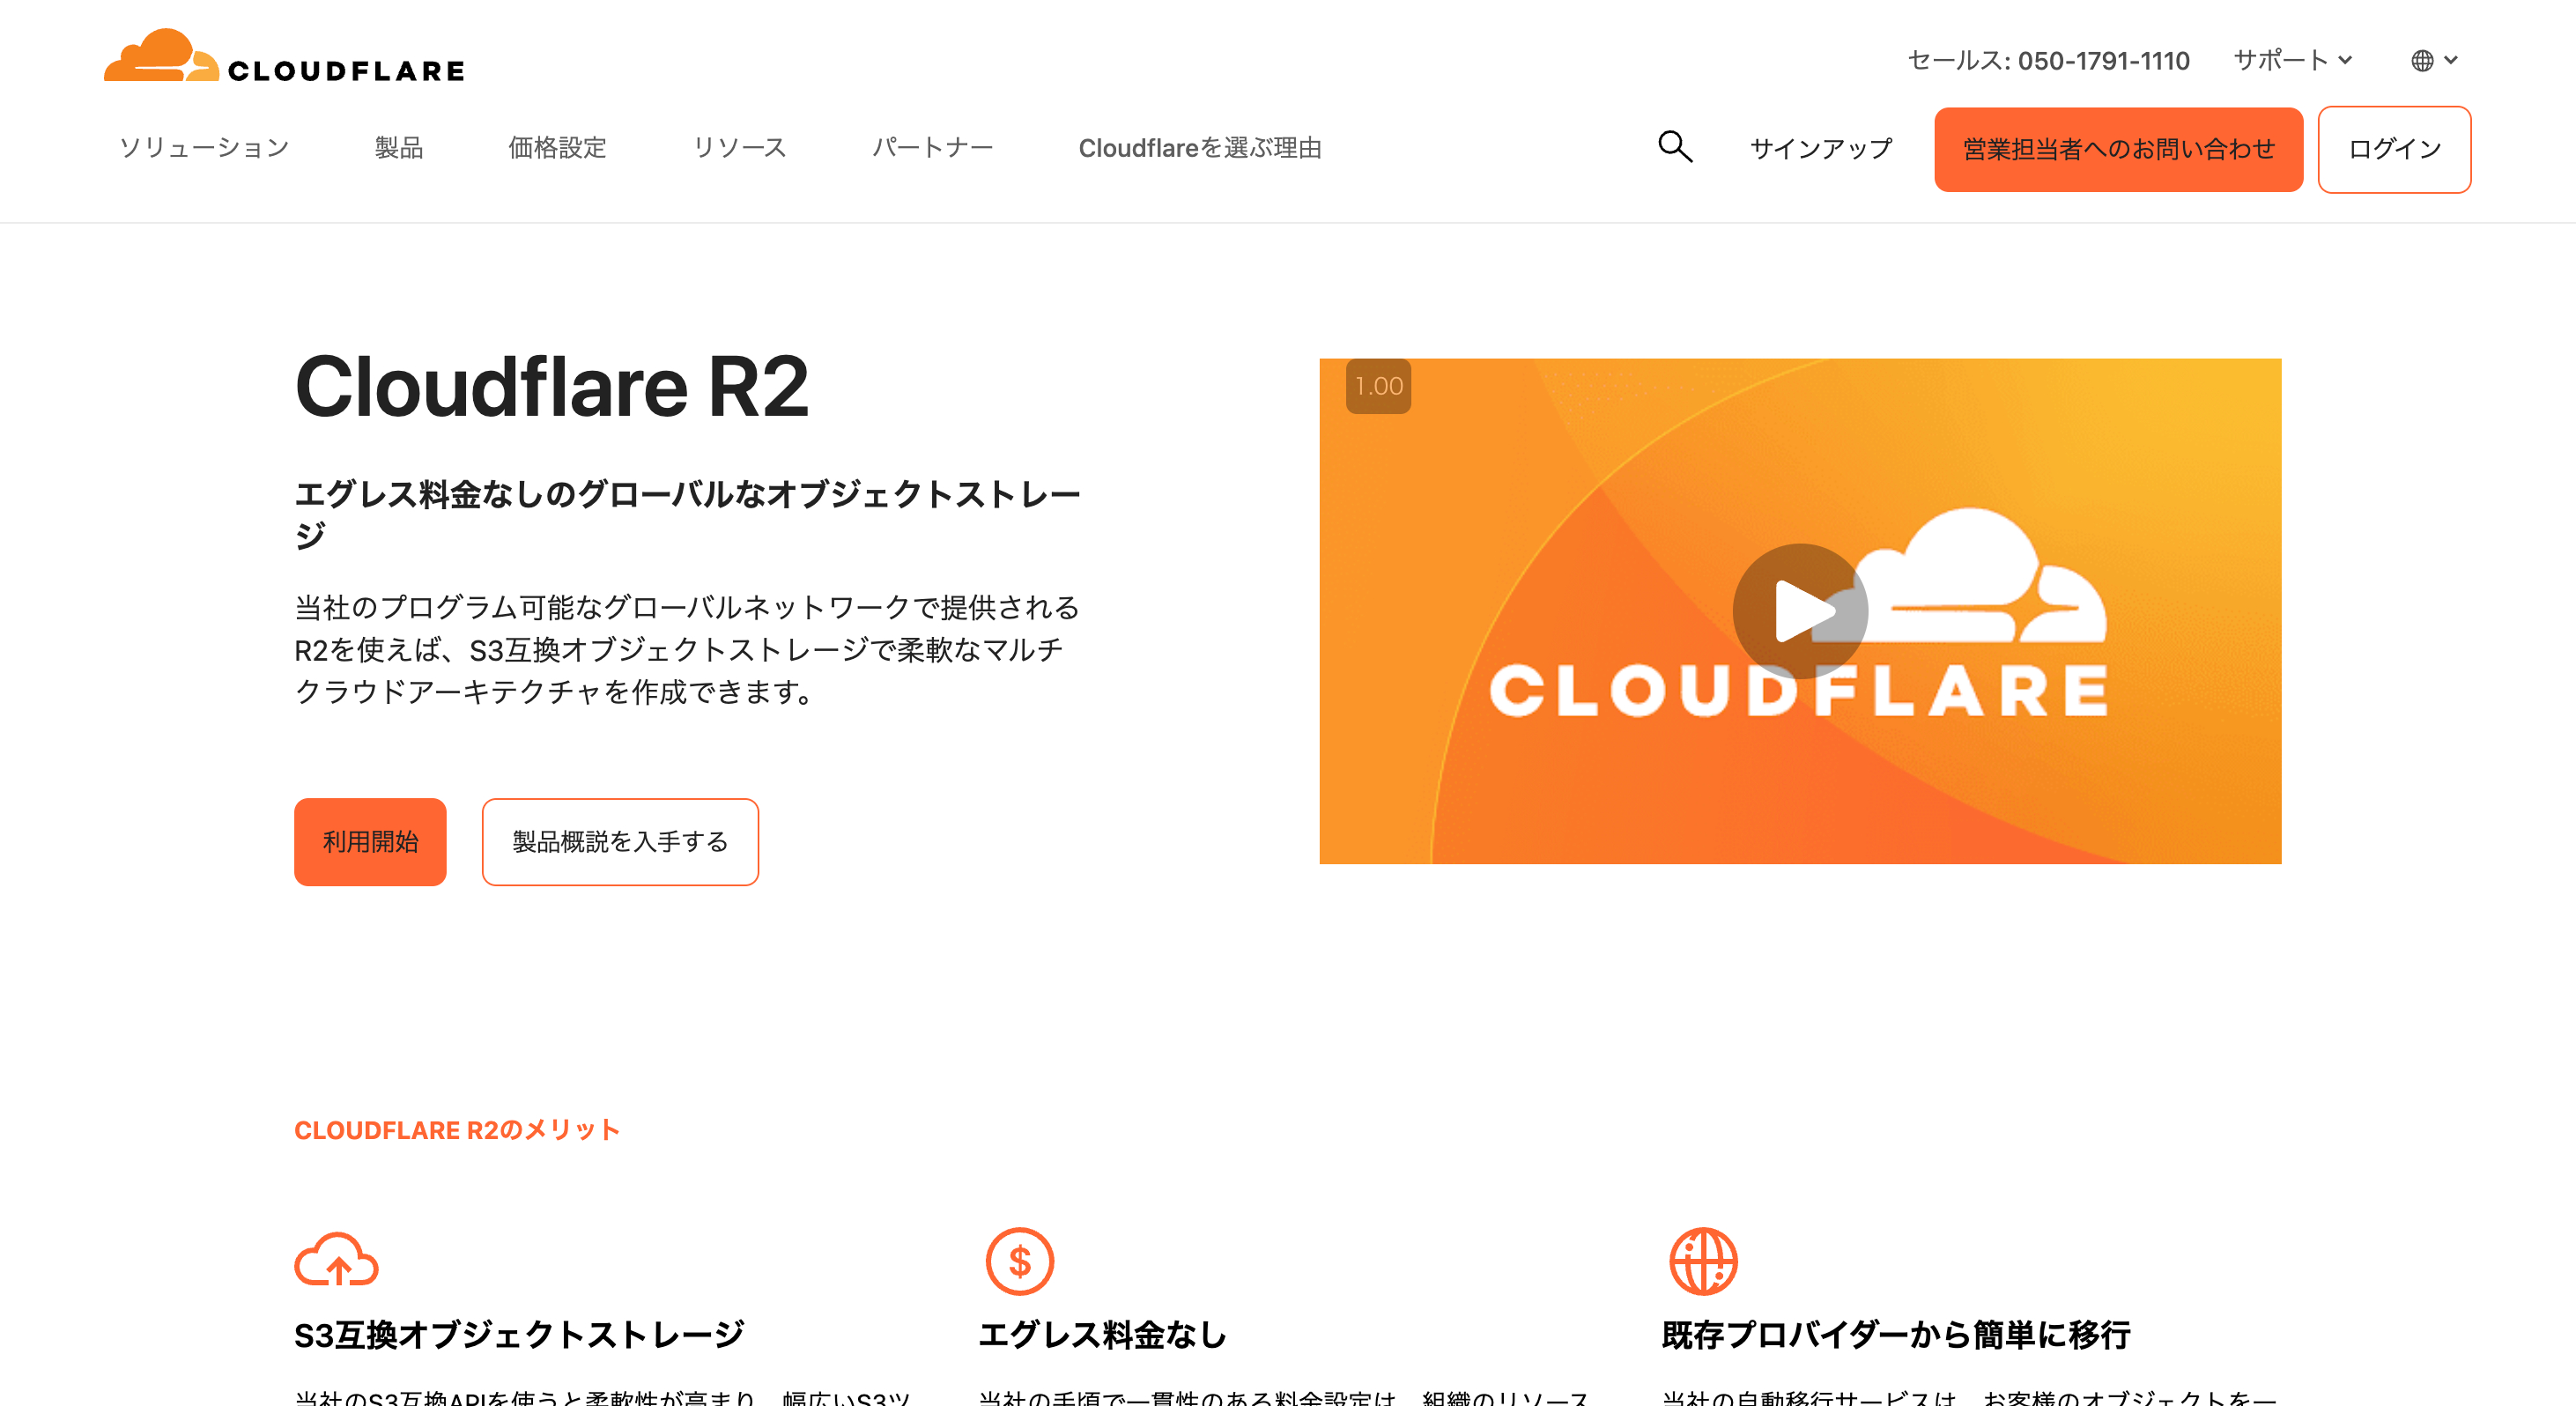The width and height of the screenshot is (2576, 1406).
Task: Click the CLOUDFLARE R2のメリット label
Action: pyautogui.click(x=457, y=1130)
